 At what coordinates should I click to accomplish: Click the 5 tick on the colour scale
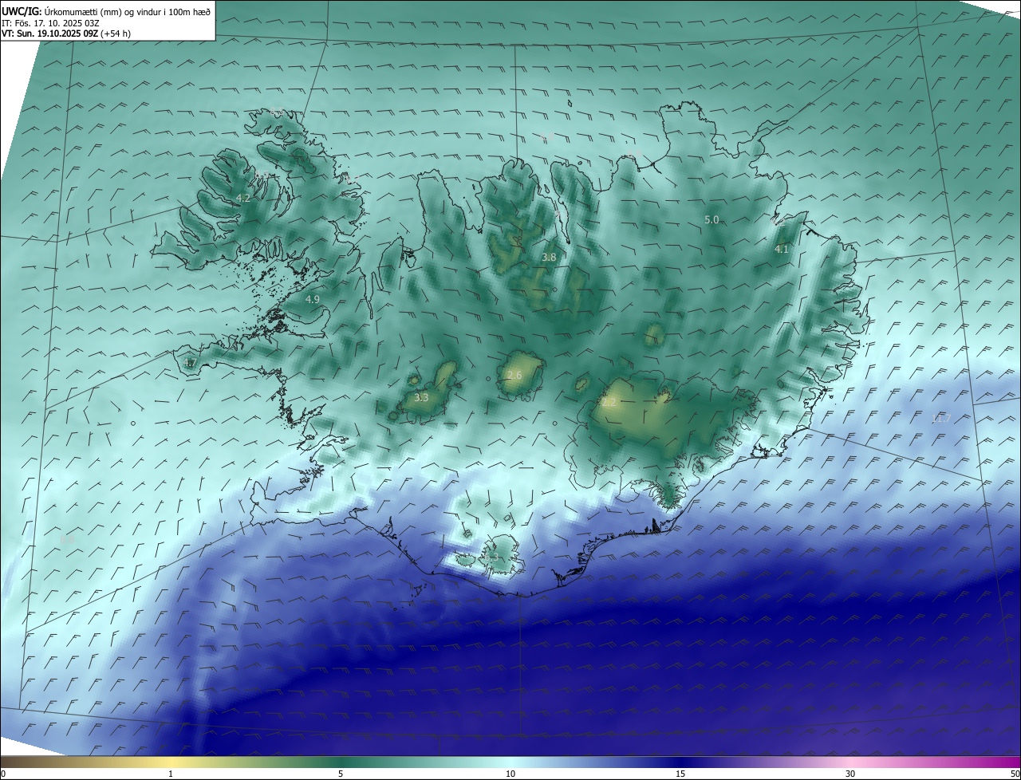[341, 774]
